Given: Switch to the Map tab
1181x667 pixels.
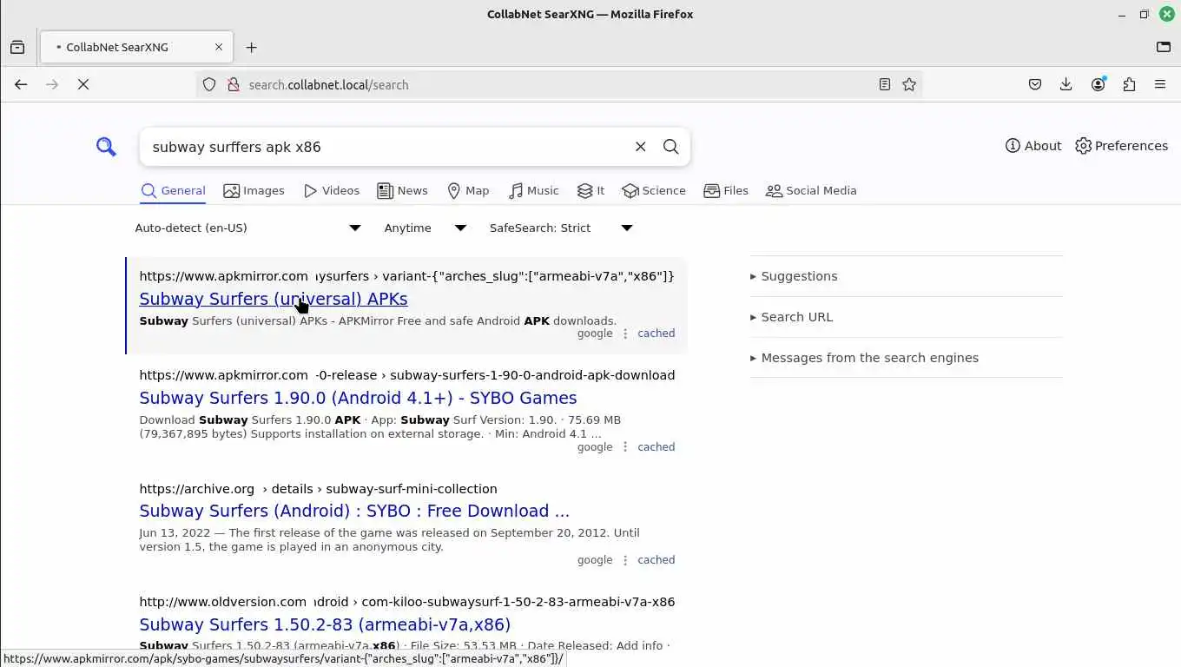Looking at the screenshot, I should (468, 191).
